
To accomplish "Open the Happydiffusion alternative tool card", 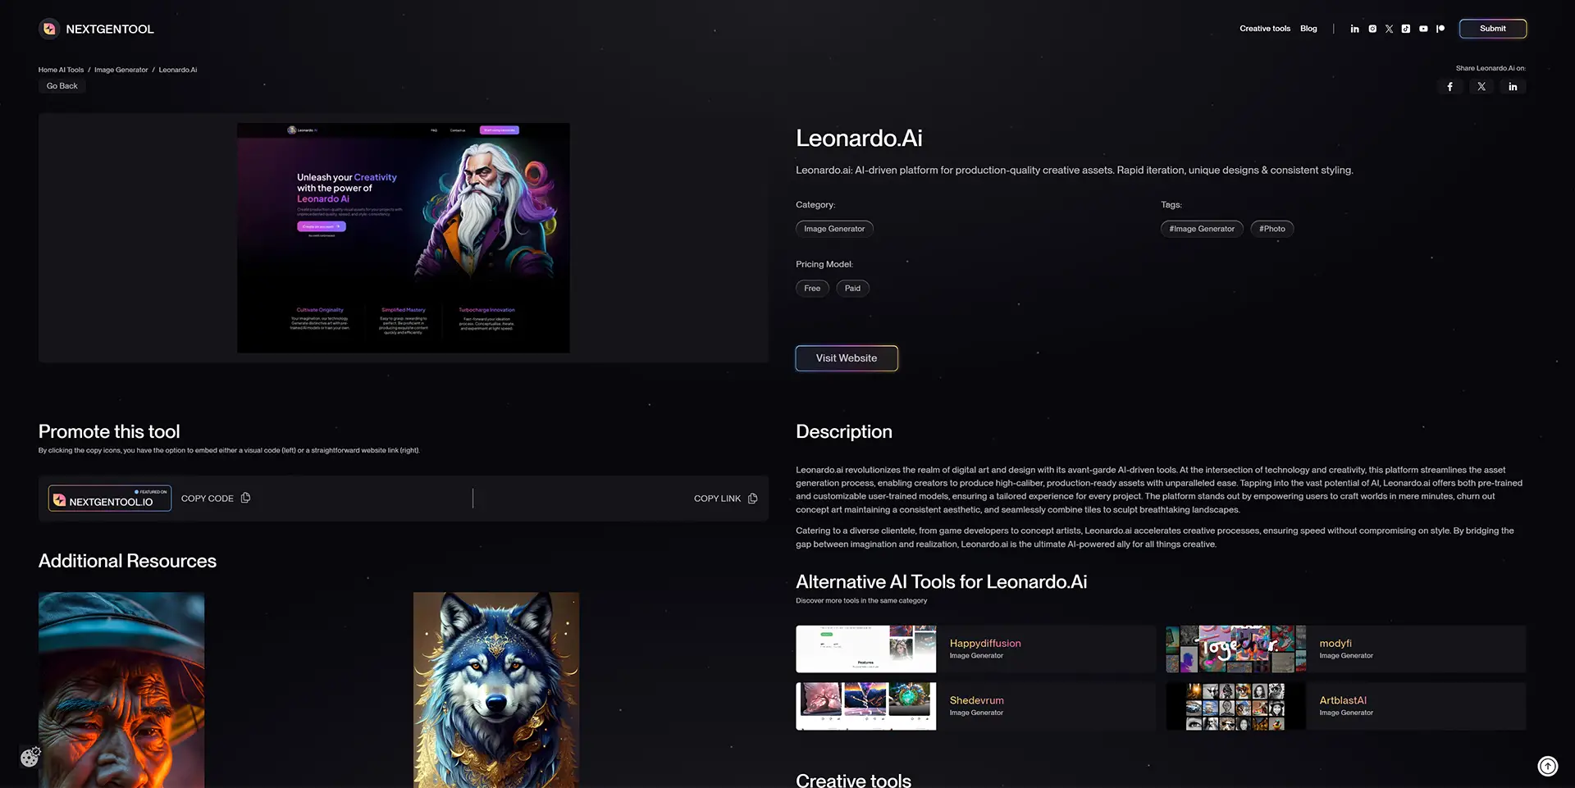I will 975,649.
